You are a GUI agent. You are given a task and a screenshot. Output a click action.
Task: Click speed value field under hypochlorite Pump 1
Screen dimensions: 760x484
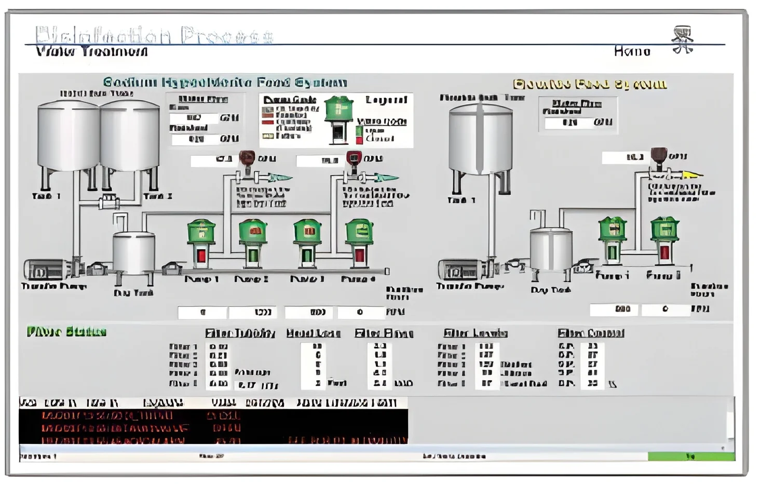[202, 313]
